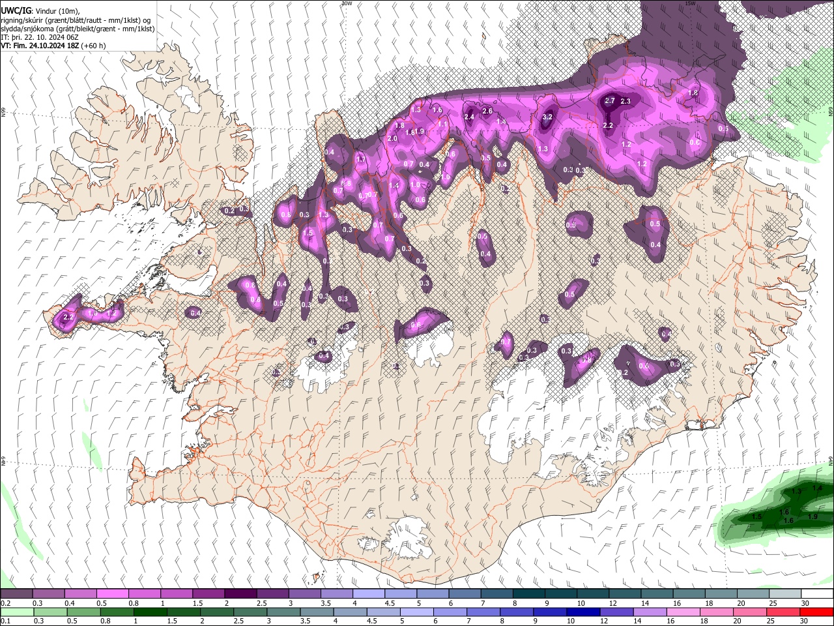Select the IT: þri. 22. 10. 2024 06Z line
834x626 pixels.
click(x=40, y=37)
